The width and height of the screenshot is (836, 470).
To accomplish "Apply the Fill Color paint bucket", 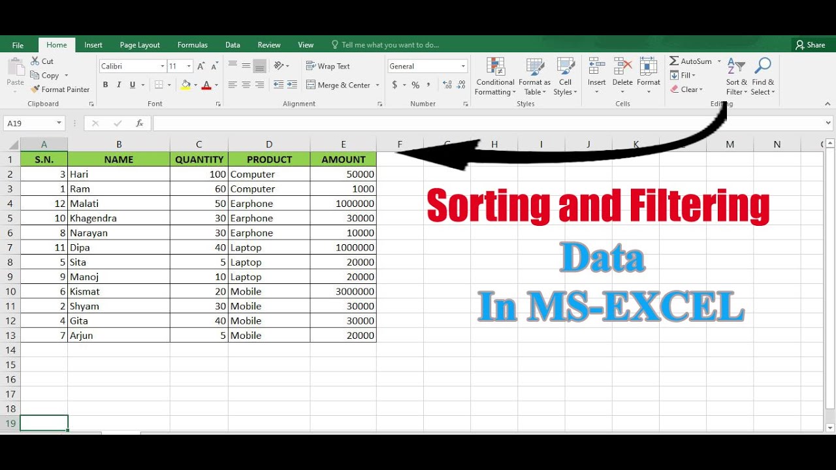I will (x=185, y=85).
